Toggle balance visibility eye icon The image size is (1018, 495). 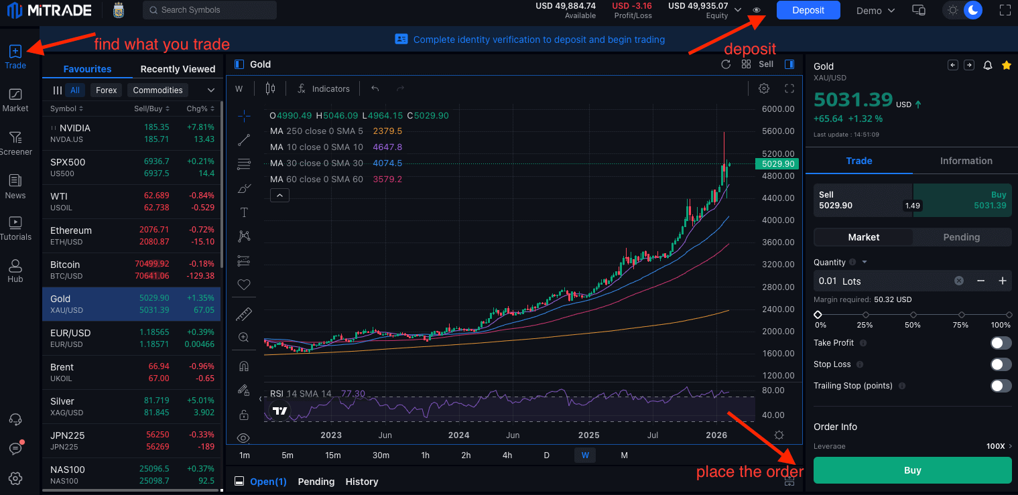point(757,10)
